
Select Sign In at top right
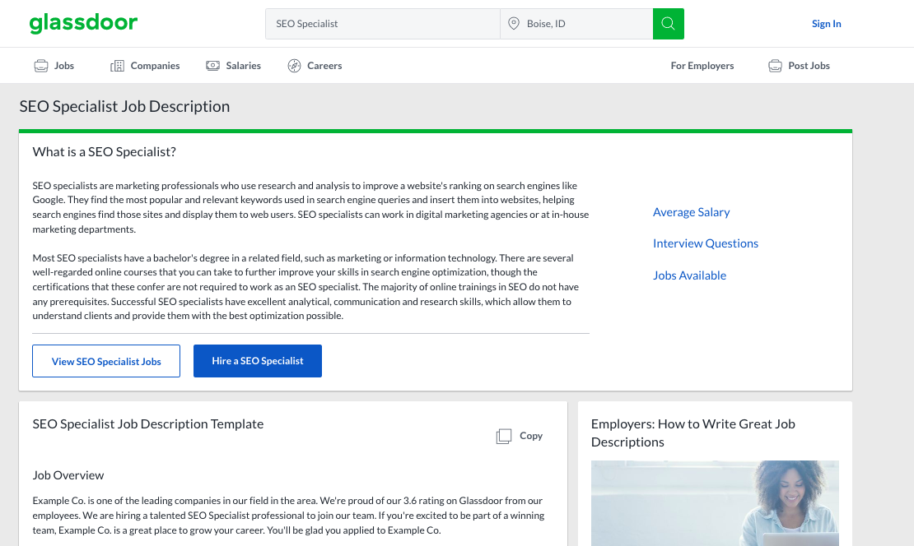(826, 23)
